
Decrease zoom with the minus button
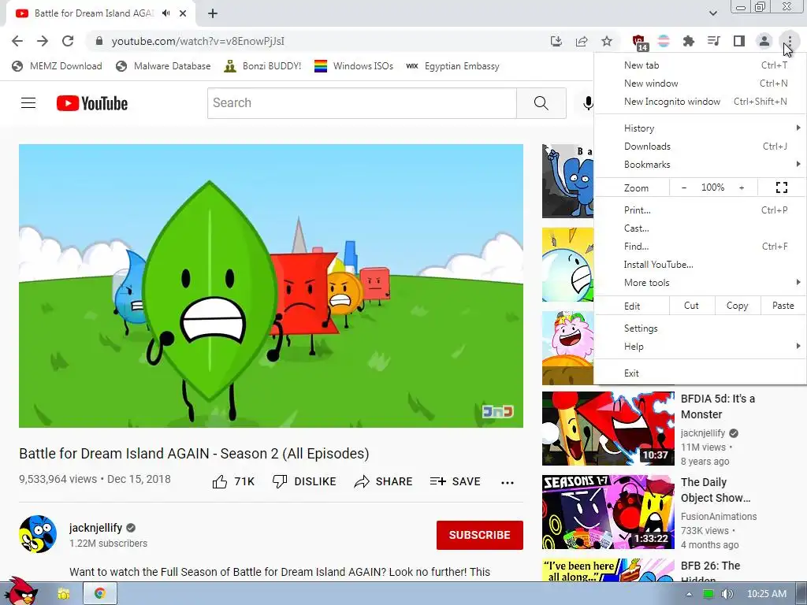pos(684,187)
